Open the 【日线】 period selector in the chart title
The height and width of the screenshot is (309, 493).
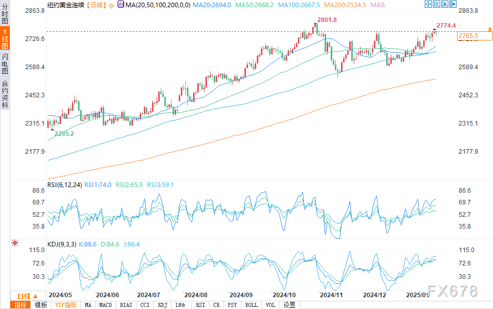pos(96,5)
